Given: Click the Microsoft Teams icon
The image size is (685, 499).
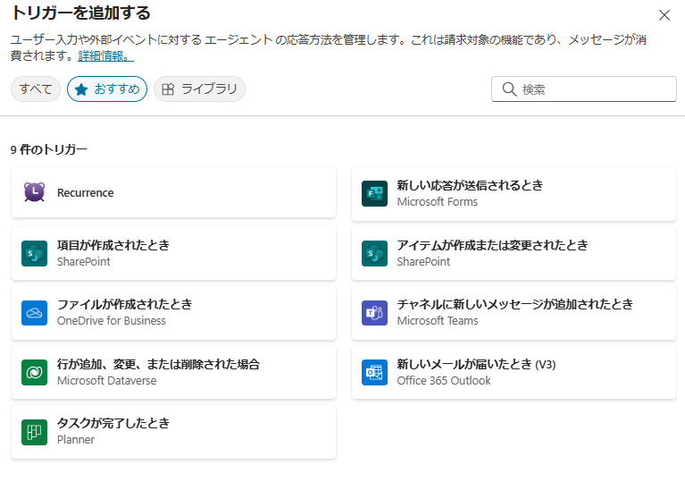Looking at the screenshot, I should tap(374, 313).
